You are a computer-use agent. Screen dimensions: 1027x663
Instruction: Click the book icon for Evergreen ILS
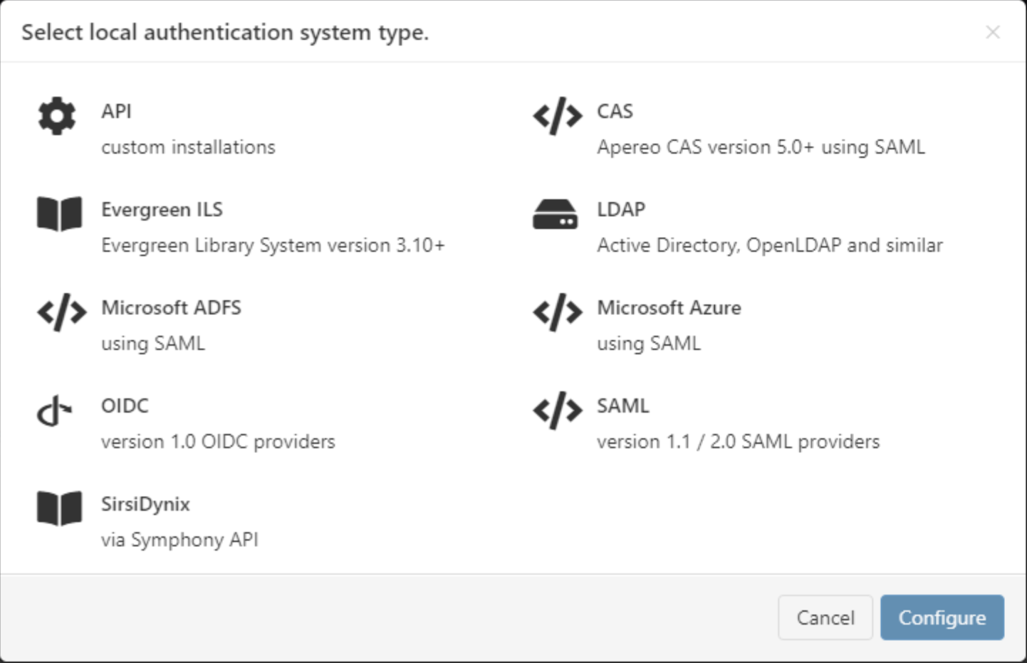coord(60,213)
